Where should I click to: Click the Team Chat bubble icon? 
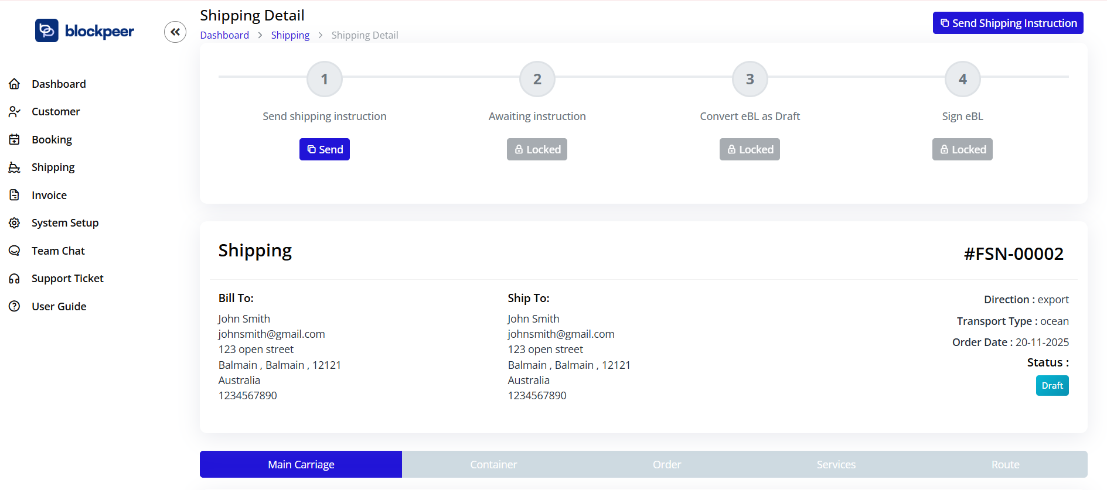click(15, 251)
